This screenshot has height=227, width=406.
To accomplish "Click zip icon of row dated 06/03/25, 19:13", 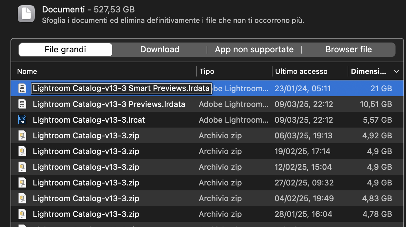I will pos(22,135).
